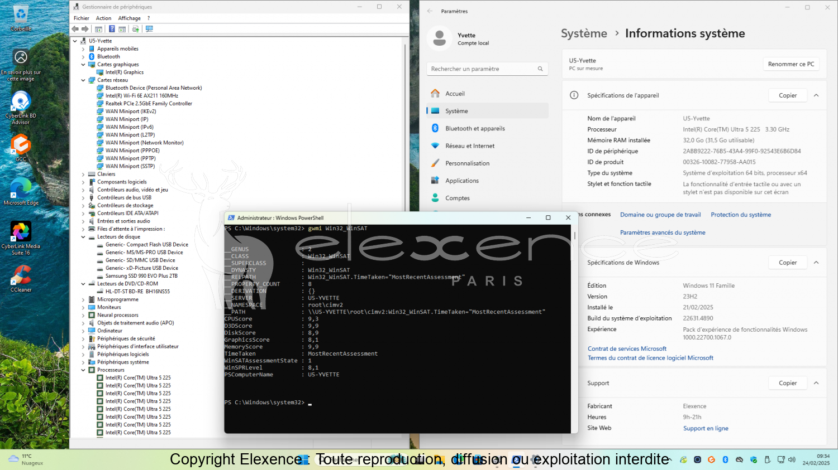Open Paramètres avancés du système link
The height and width of the screenshot is (470, 838).
point(663,232)
